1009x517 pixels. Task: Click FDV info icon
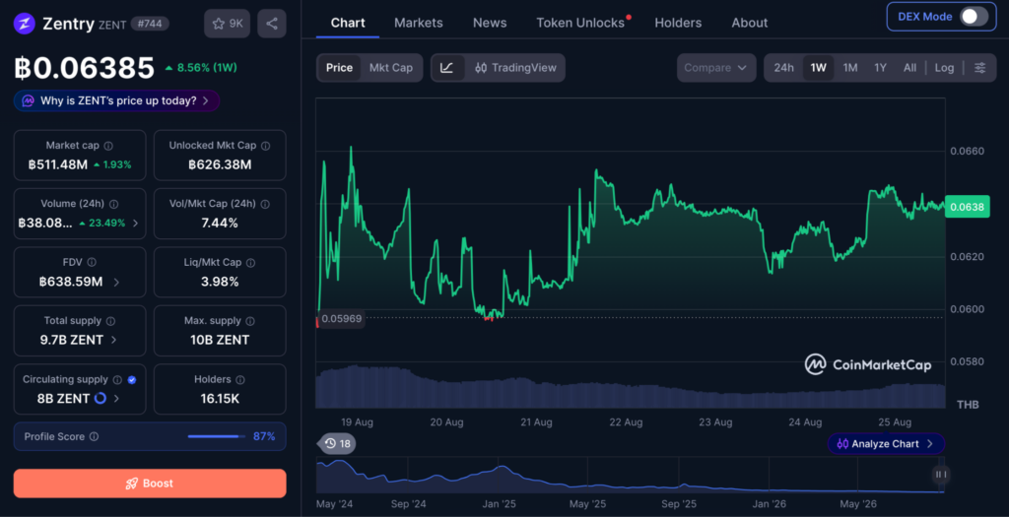coord(92,262)
